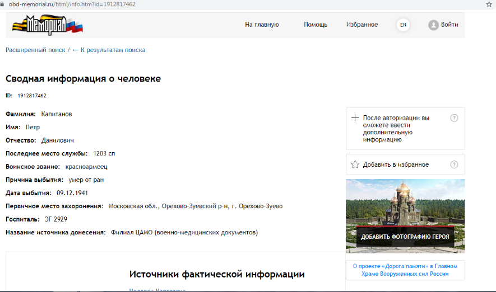
Task: Click the cause value умер от ран
Action: [86, 180]
